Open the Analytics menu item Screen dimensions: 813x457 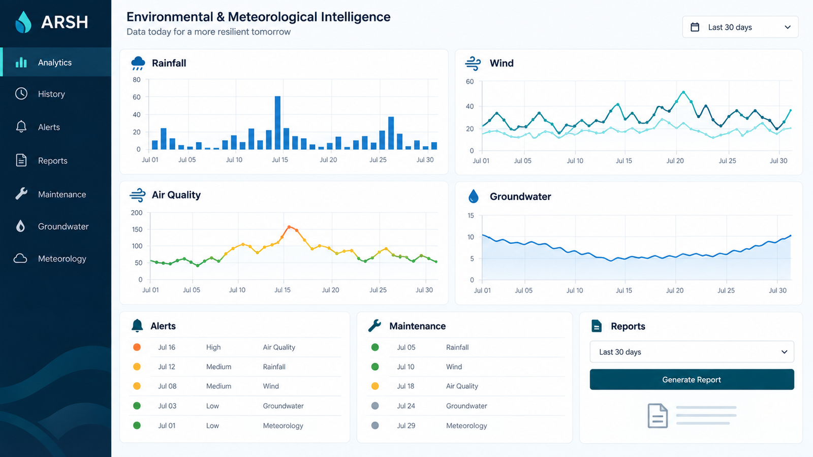(56, 62)
